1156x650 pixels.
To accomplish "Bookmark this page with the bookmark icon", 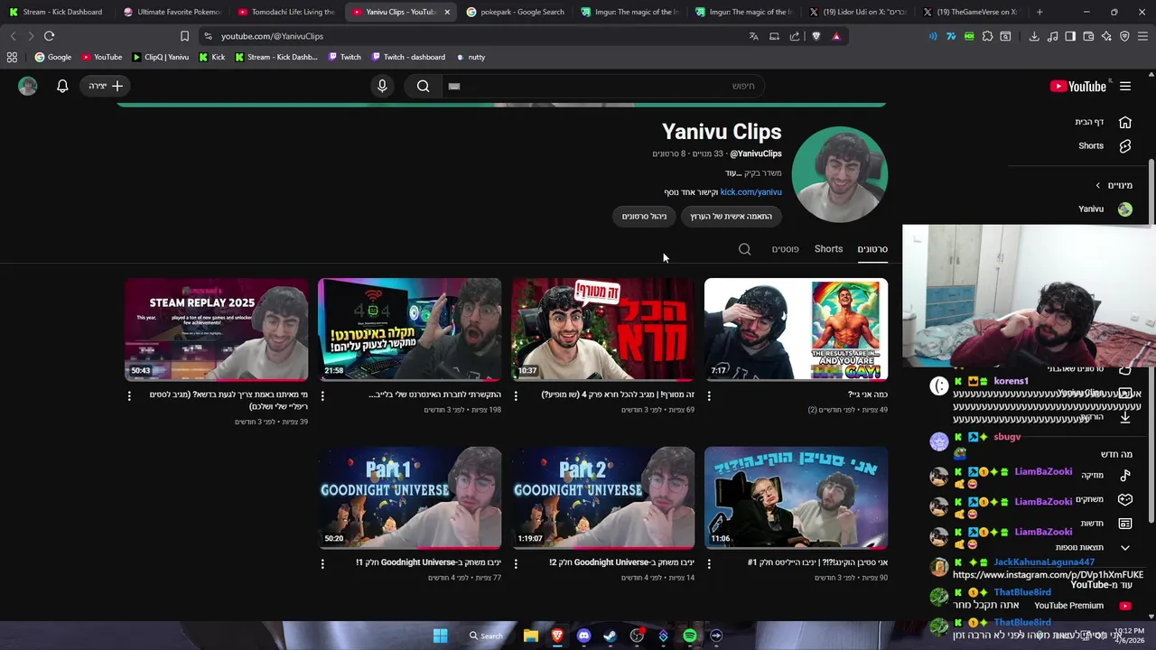I will point(184,36).
